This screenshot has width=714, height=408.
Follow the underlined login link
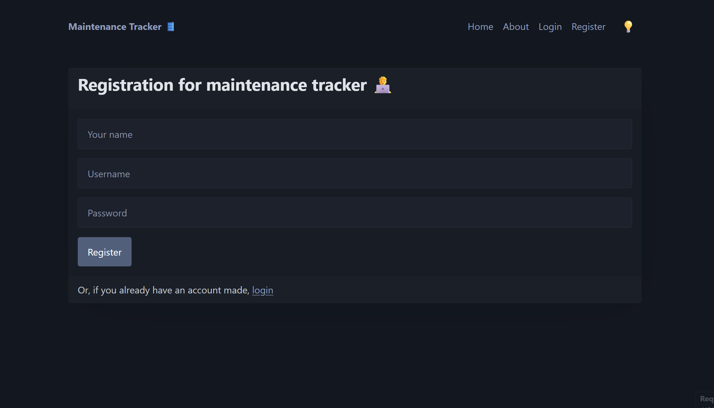[x=263, y=290]
